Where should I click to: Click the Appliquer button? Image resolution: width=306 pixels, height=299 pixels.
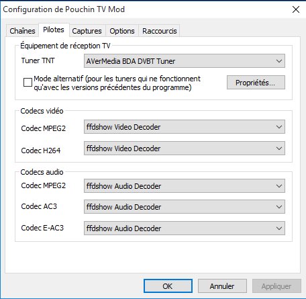(276, 286)
